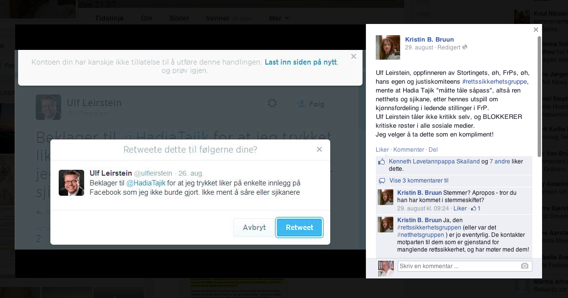Open the Tidslinje tab on the profile
568x298 pixels.
(x=109, y=18)
